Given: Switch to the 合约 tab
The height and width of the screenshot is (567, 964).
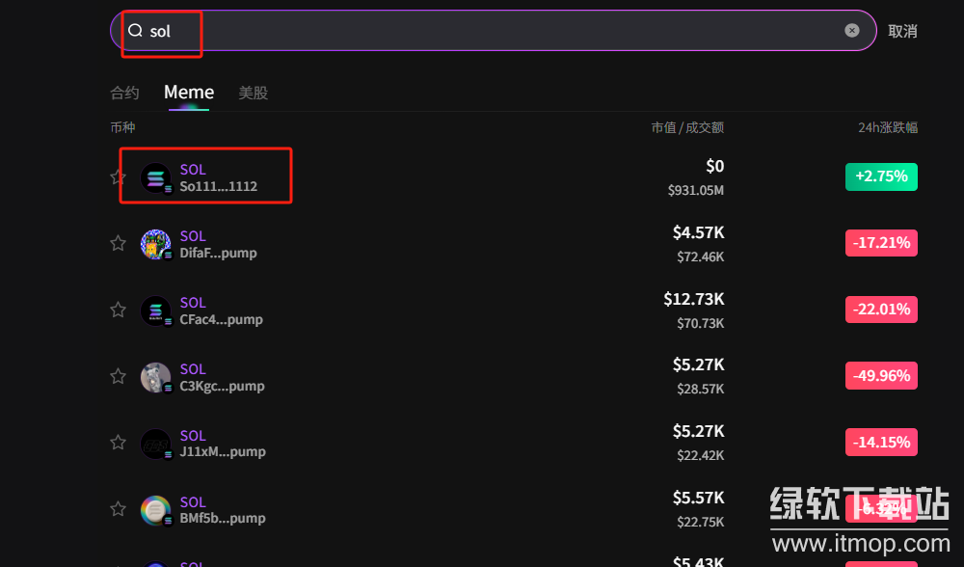Looking at the screenshot, I should [124, 93].
